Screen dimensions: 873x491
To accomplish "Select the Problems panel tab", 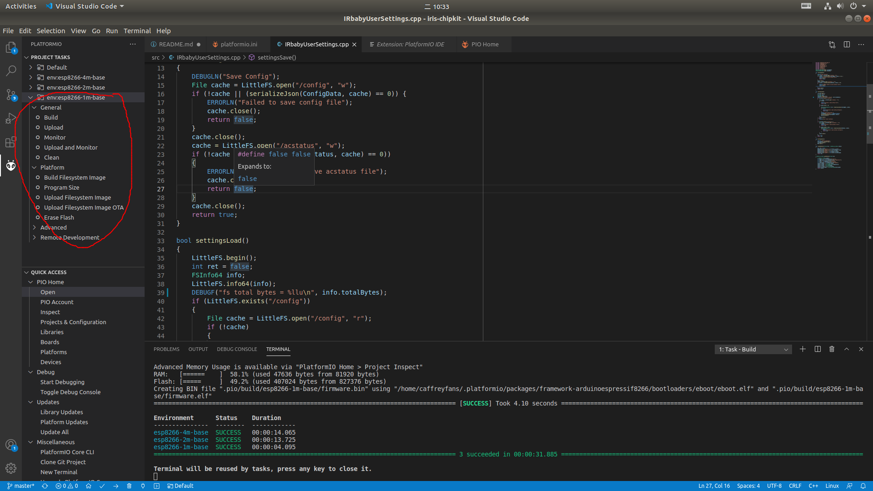I will pyautogui.click(x=166, y=349).
